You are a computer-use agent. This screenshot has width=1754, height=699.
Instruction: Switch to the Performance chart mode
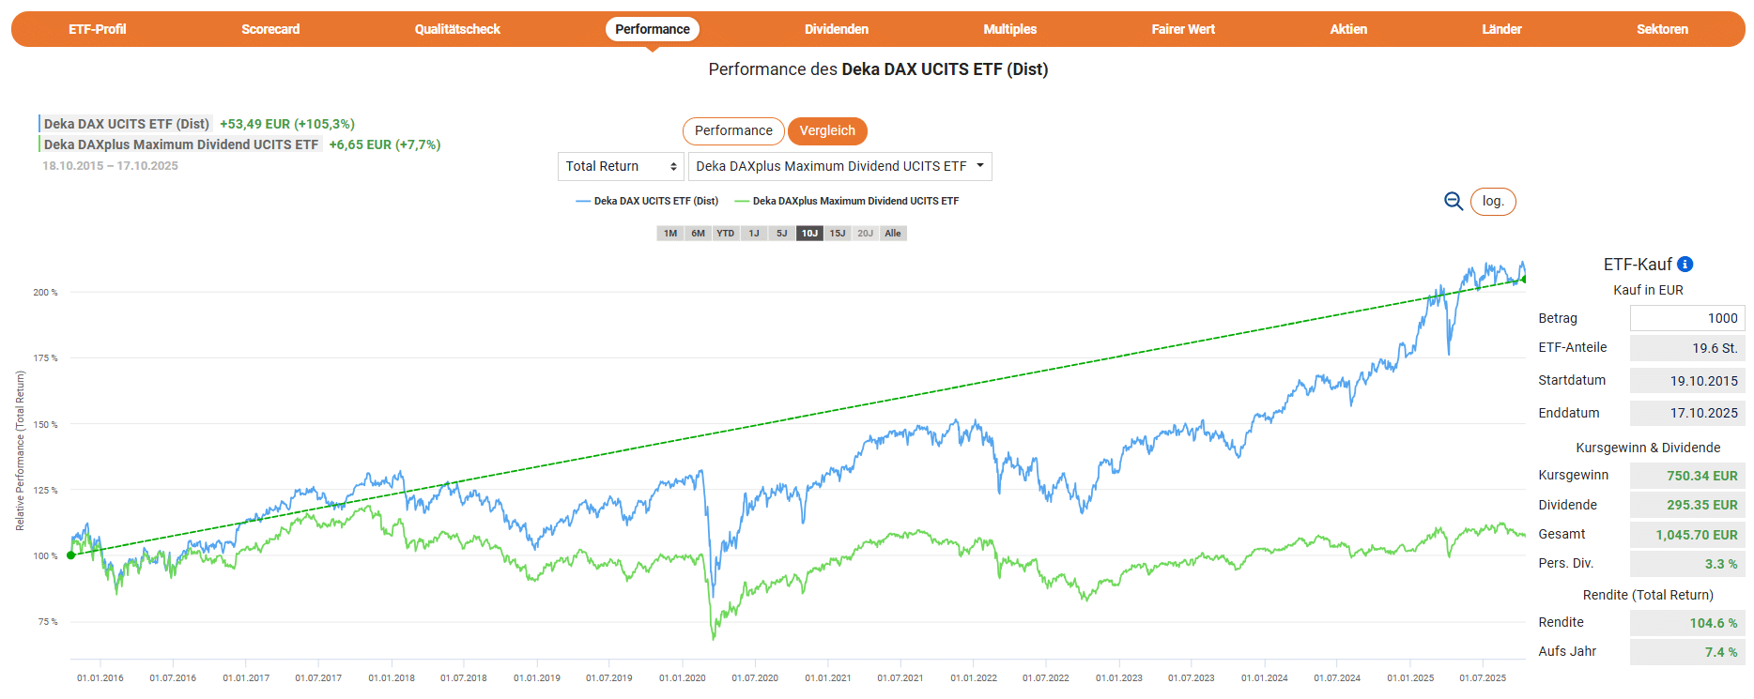[732, 131]
